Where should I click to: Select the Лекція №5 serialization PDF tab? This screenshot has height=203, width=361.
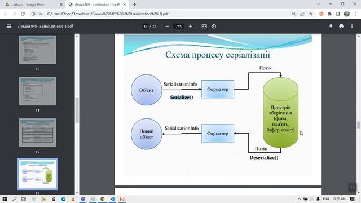click(x=96, y=5)
